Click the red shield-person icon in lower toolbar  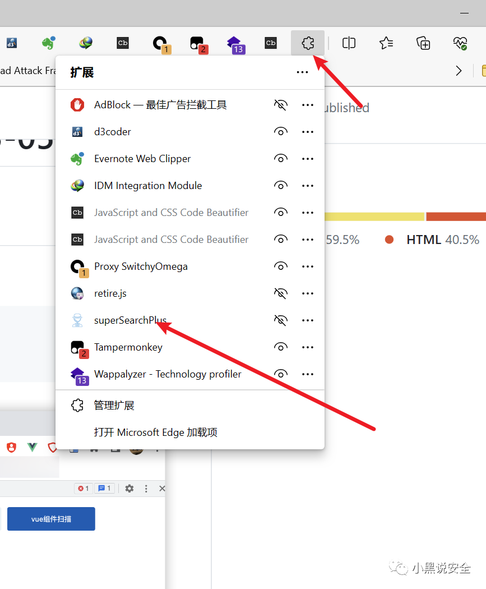[12, 447]
